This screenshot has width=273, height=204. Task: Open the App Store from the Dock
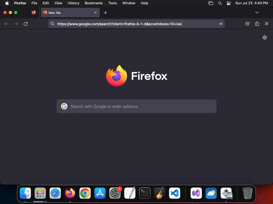coord(100,193)
